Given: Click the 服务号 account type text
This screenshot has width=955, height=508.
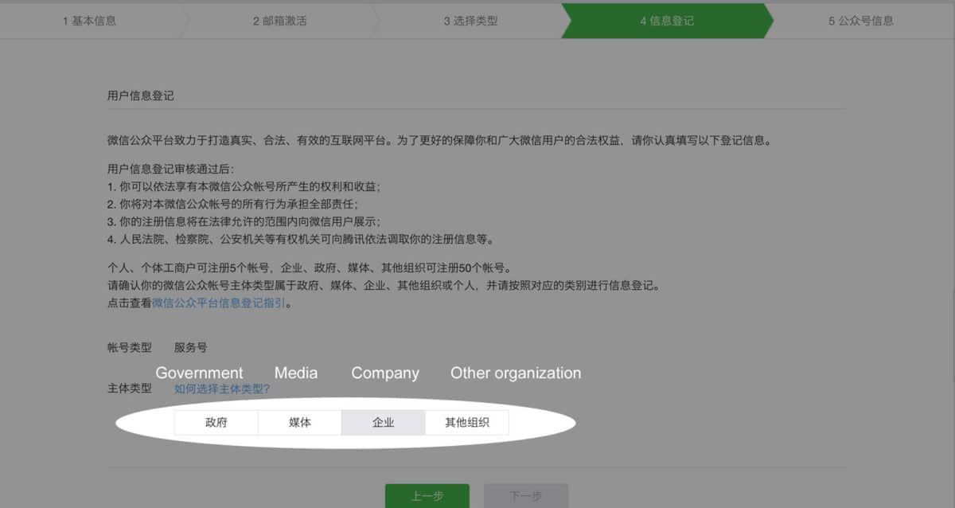Looking at the screenshot, I should tap(191, 347).
